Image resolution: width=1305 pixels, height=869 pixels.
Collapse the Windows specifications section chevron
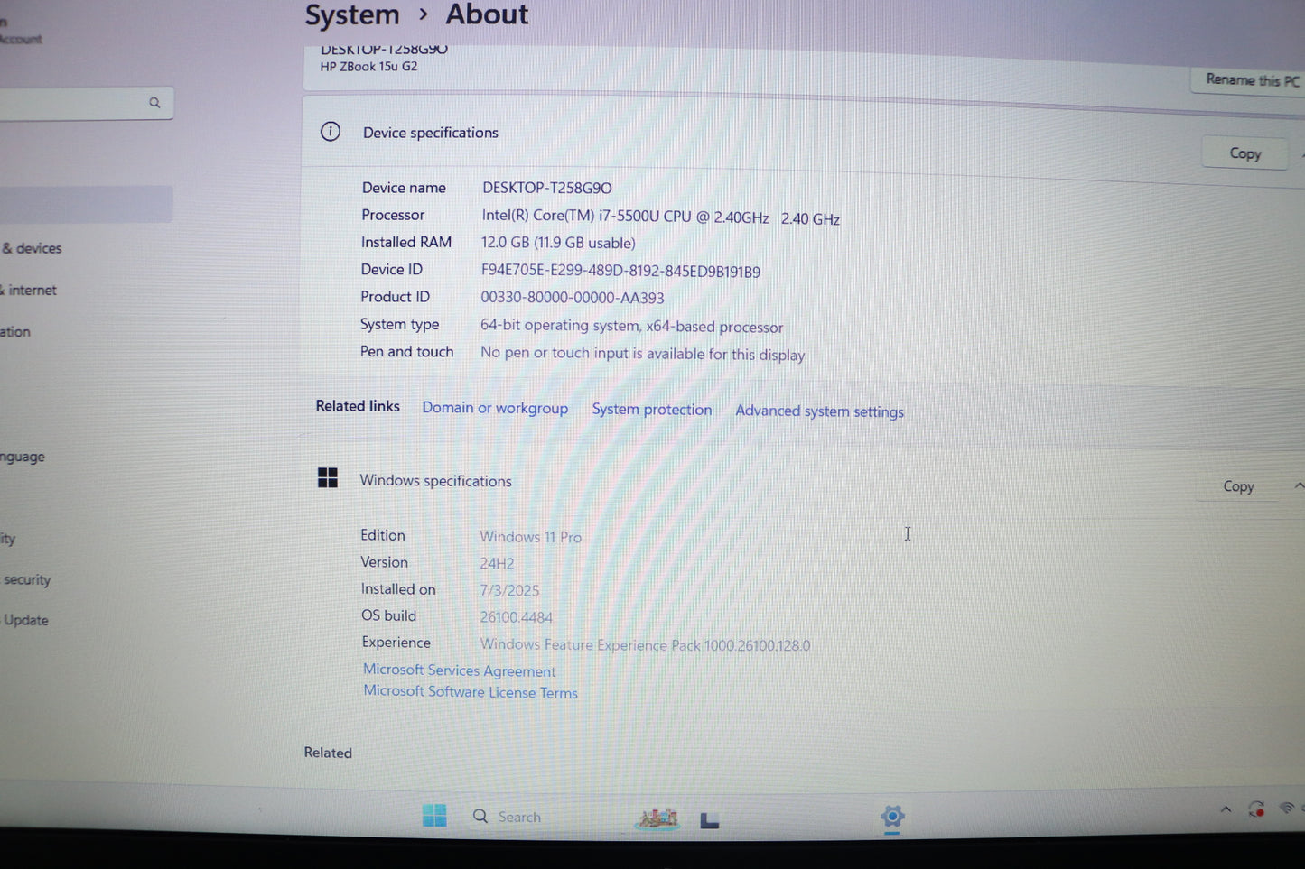[1299, 485]
